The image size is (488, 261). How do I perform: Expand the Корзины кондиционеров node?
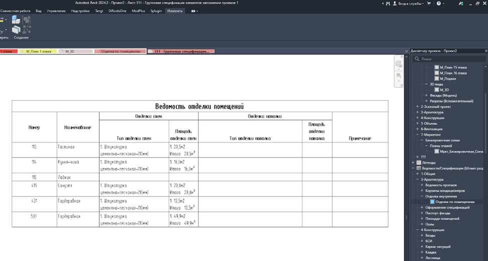[x=422, y=190]
